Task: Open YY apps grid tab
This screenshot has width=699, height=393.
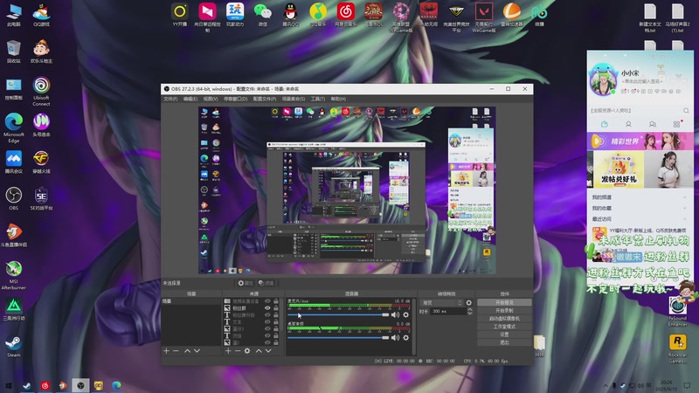Action: [676, 124]
